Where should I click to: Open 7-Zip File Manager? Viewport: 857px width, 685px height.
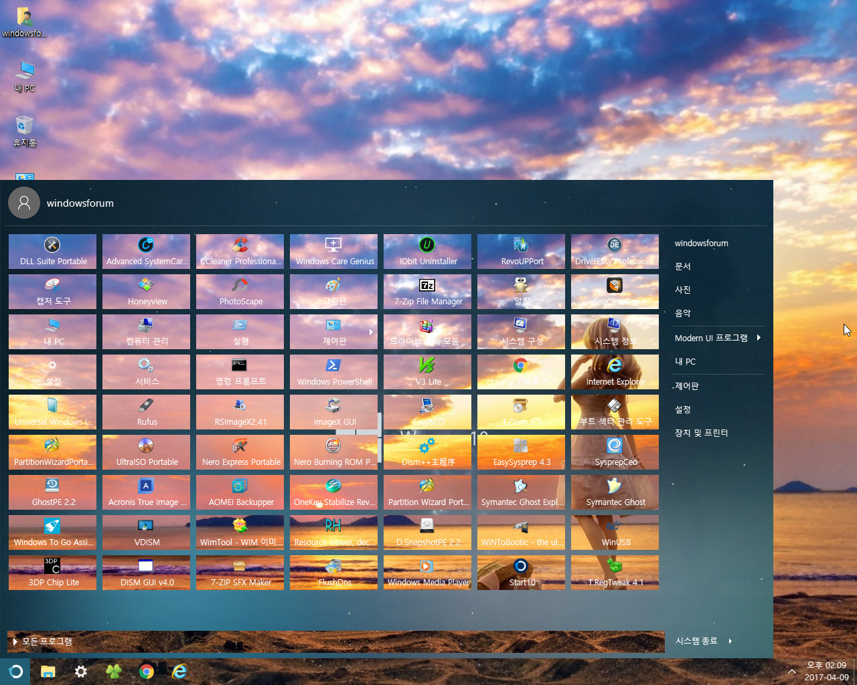[x=427, y=292]
